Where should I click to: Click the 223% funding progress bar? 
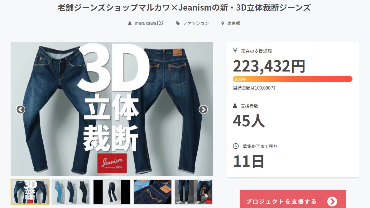[x=293, y=79]
